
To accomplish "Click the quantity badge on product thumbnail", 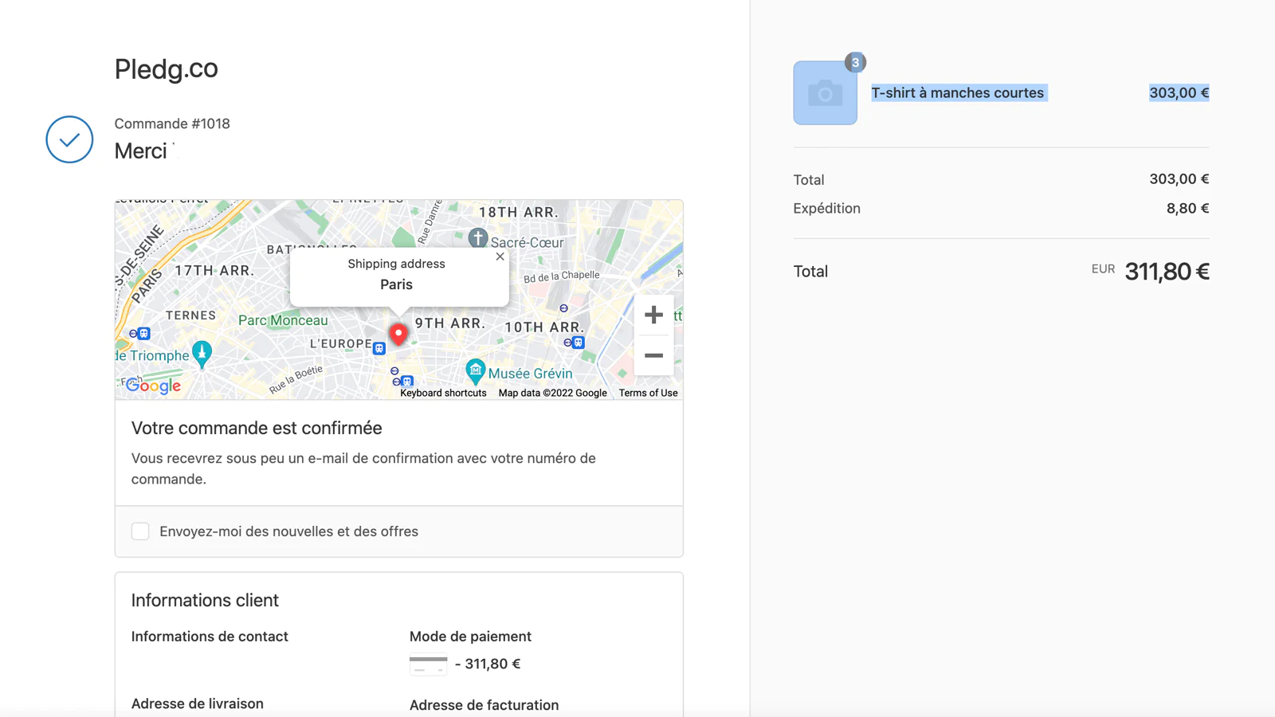I will (x=855, y=62).
